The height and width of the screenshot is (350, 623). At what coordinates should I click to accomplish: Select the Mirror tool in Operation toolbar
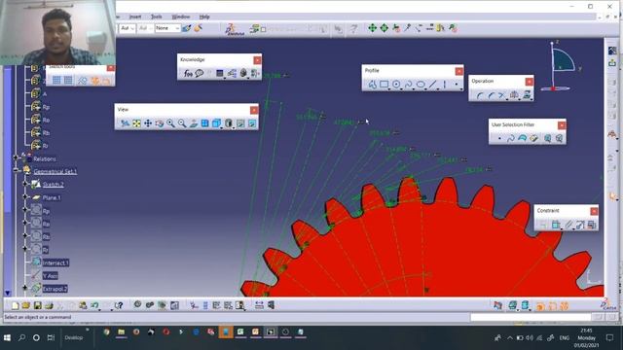[514, 95]
